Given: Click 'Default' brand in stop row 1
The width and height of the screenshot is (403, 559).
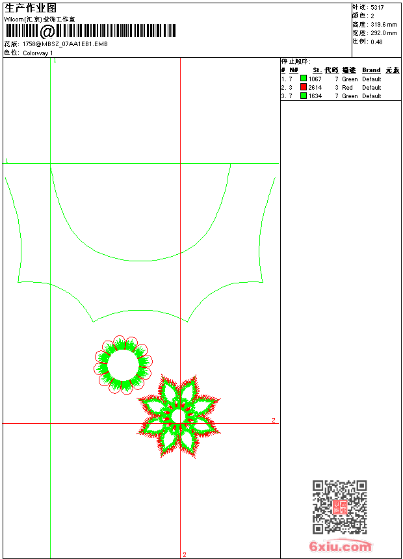Looking at the screenshot, I should (372, 79).
